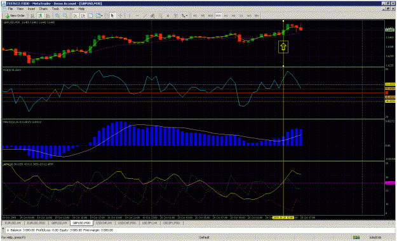The height and width of the screenshot is (241, 397).
Task: Open the indicators list toolbar icon
Action: 90,16
